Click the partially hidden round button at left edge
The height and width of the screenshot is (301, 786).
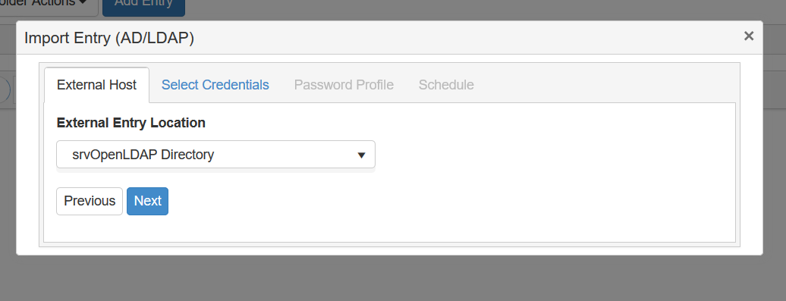point(5,90)
